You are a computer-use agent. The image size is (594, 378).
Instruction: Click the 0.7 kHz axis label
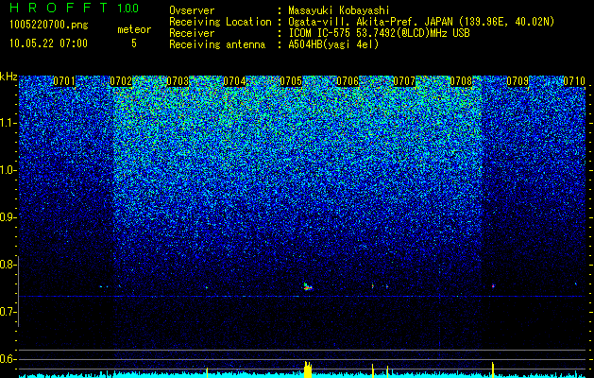coord(8,312)
